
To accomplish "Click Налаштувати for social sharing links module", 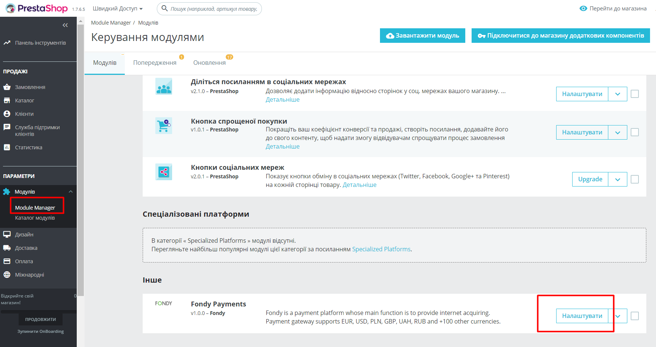I will tap(582, 94).
